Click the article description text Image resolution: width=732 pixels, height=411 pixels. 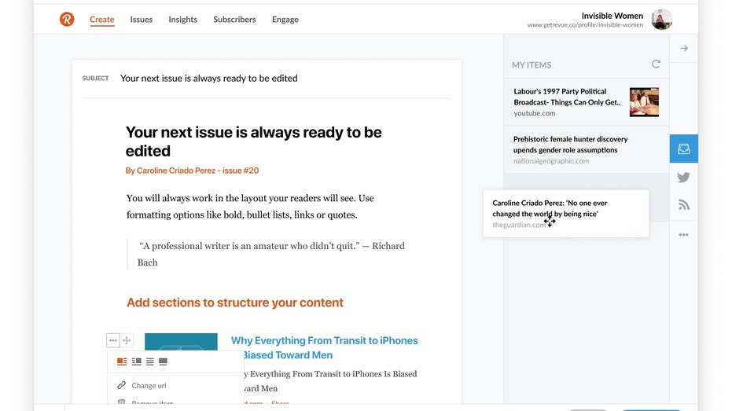[x=330, y=381]
